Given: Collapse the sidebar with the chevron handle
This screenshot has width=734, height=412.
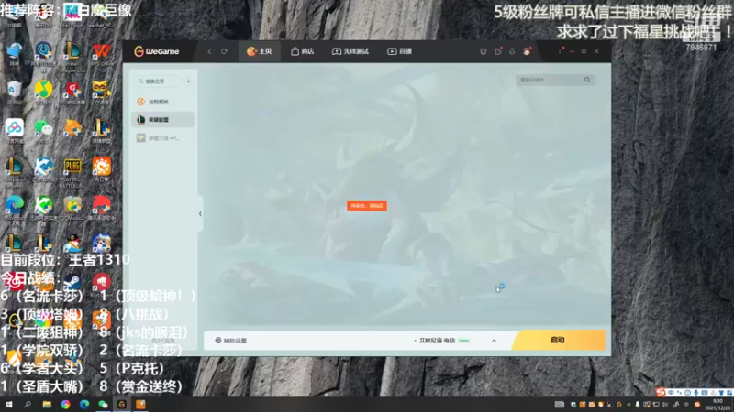Looking at the screenshot, I should [x=200, y=213].
